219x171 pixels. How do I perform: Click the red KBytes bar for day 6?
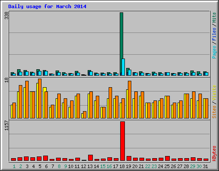45,158
